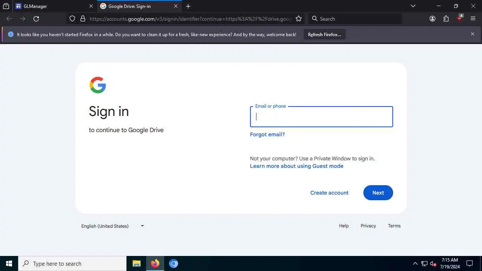Open Firefox View from the tab bar

click(x=6, y=6)
